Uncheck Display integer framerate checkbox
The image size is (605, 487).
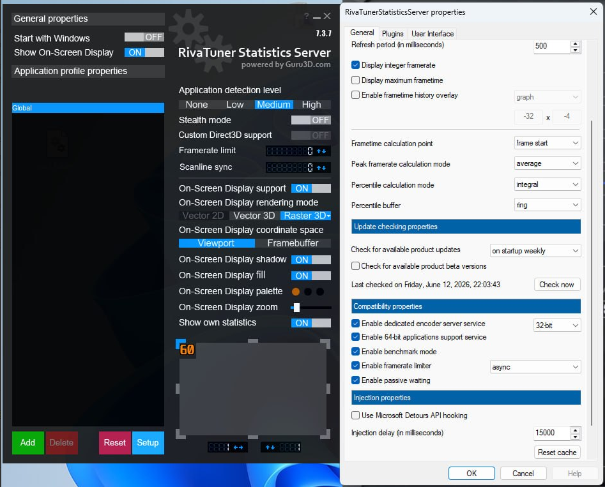coord(355,64)
